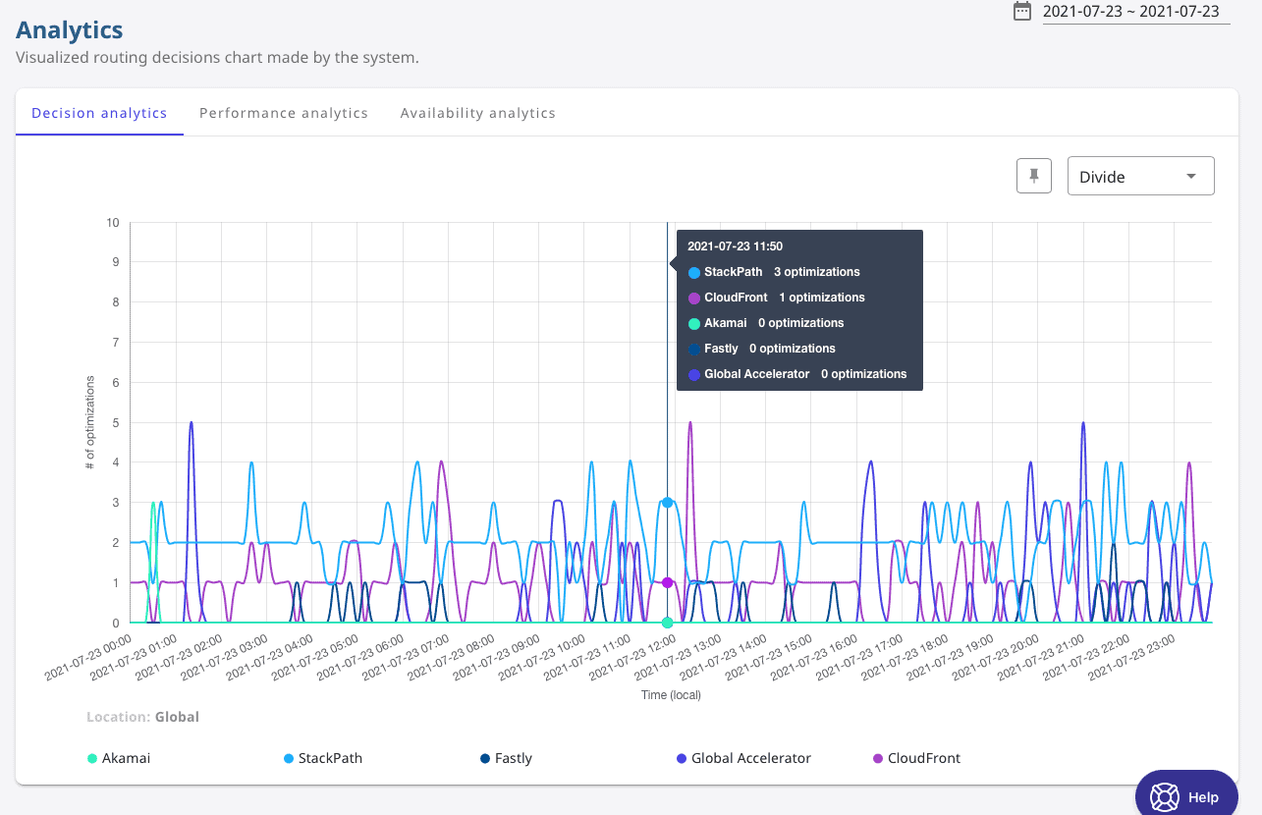This screenshot has height=815, width=1262.
Task: Click the CloudFront purple legend dot
Action: [x=878, y=758]
